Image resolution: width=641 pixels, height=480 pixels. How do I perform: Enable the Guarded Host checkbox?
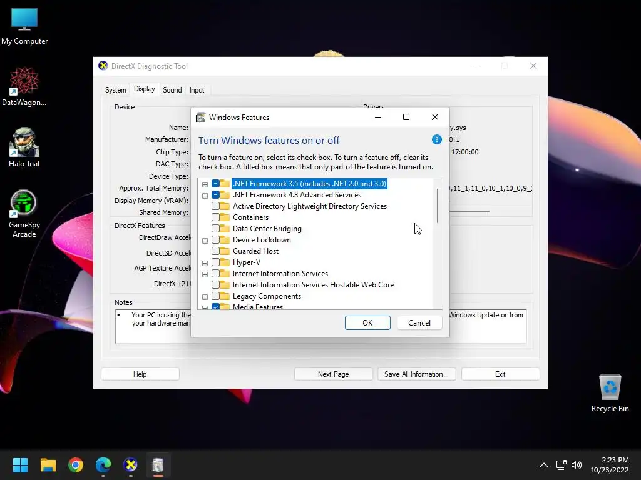tap(215, 251)
